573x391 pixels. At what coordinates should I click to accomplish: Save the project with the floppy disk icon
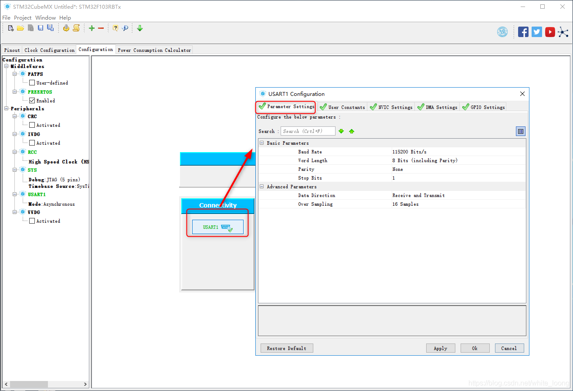[x=41, y=28]
